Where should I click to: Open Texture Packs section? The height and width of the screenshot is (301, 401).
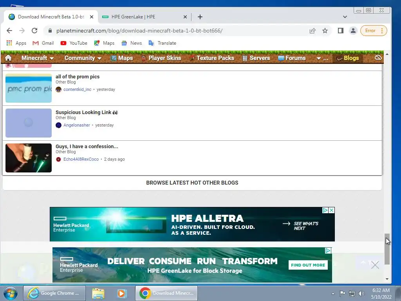(x=212, y=58)
